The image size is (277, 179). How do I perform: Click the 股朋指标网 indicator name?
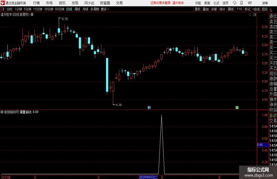click(x=11, y=112)
